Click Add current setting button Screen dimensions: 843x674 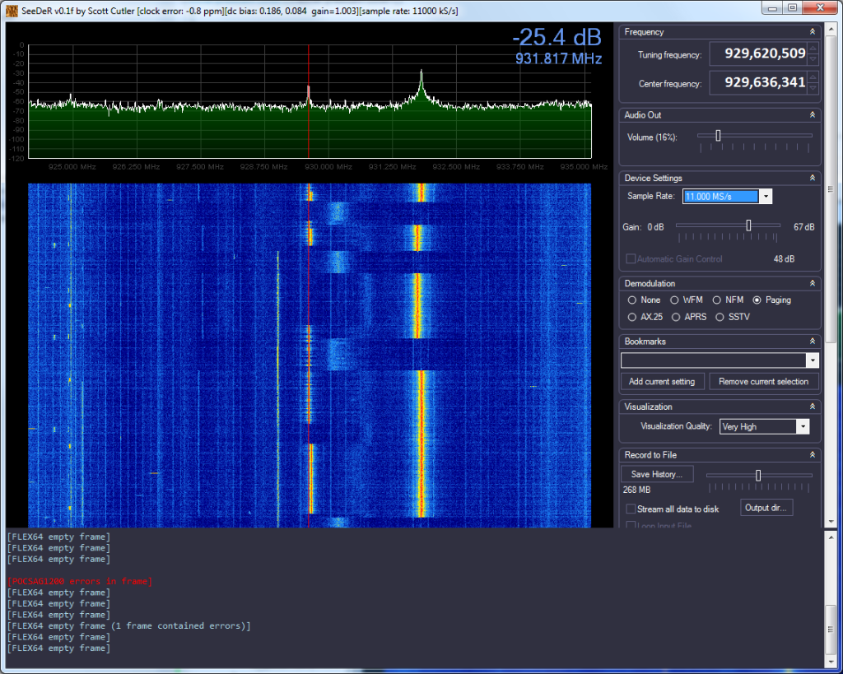pyautogui.click(x=662, y=382)
